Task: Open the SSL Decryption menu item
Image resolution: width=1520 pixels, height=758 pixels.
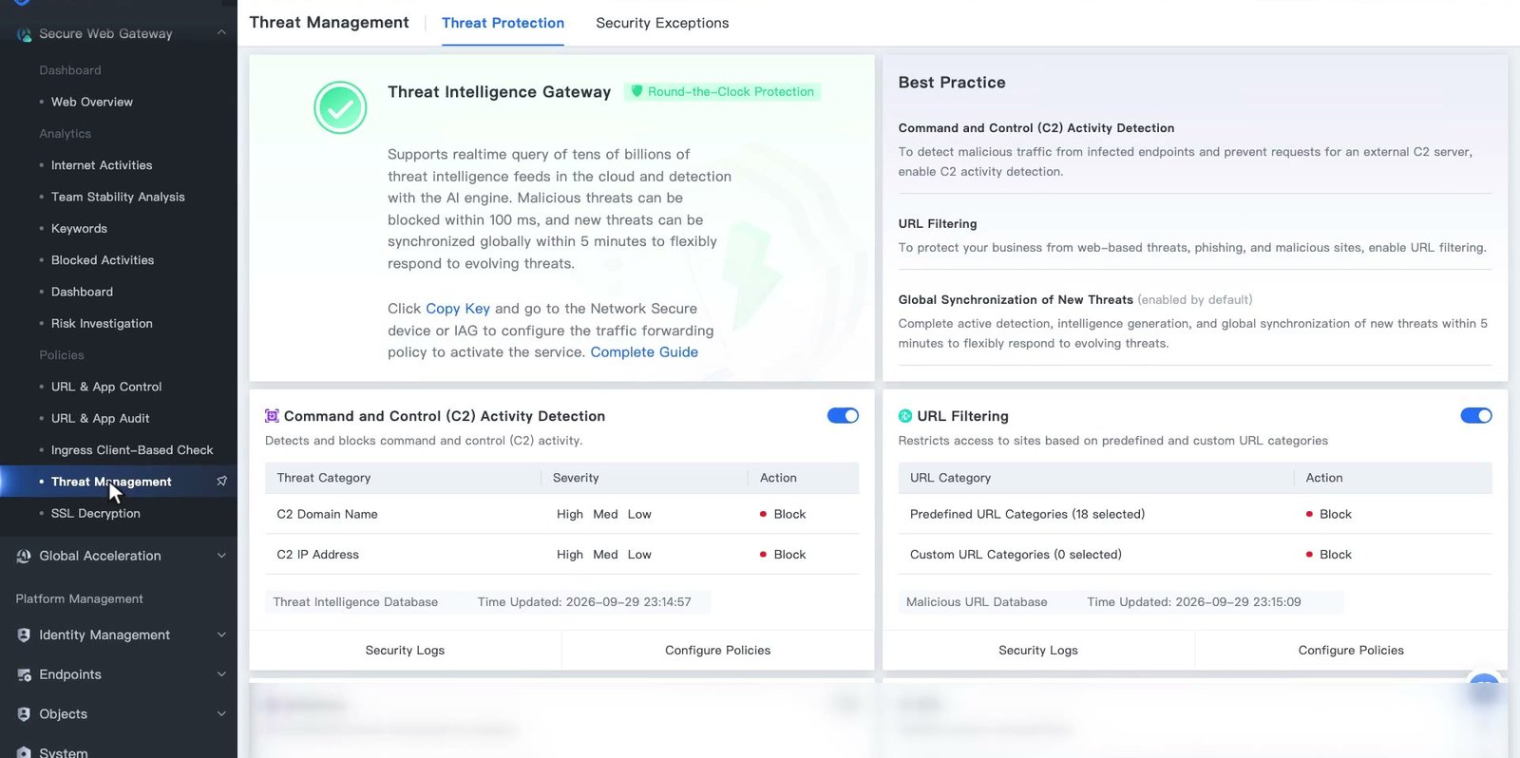Action: tap(96, 514)
